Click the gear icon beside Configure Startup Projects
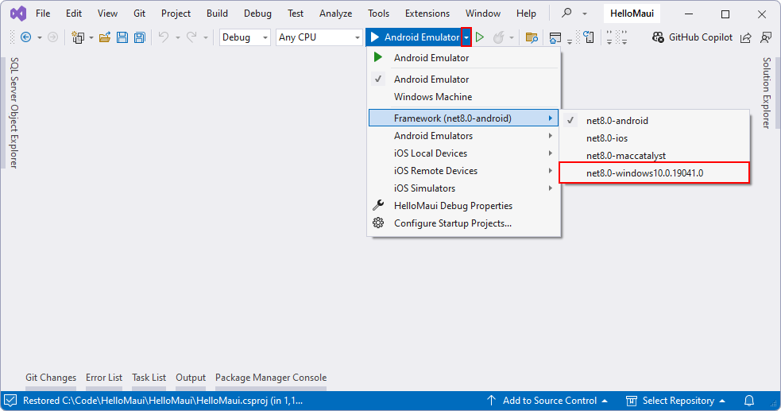Viewport: 781px width, 411px height. (x=378, y=223)
